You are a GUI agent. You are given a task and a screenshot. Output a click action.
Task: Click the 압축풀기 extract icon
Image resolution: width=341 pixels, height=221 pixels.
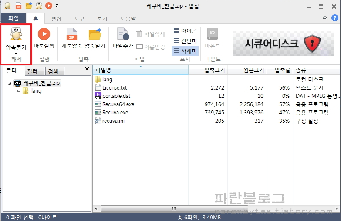16,34
